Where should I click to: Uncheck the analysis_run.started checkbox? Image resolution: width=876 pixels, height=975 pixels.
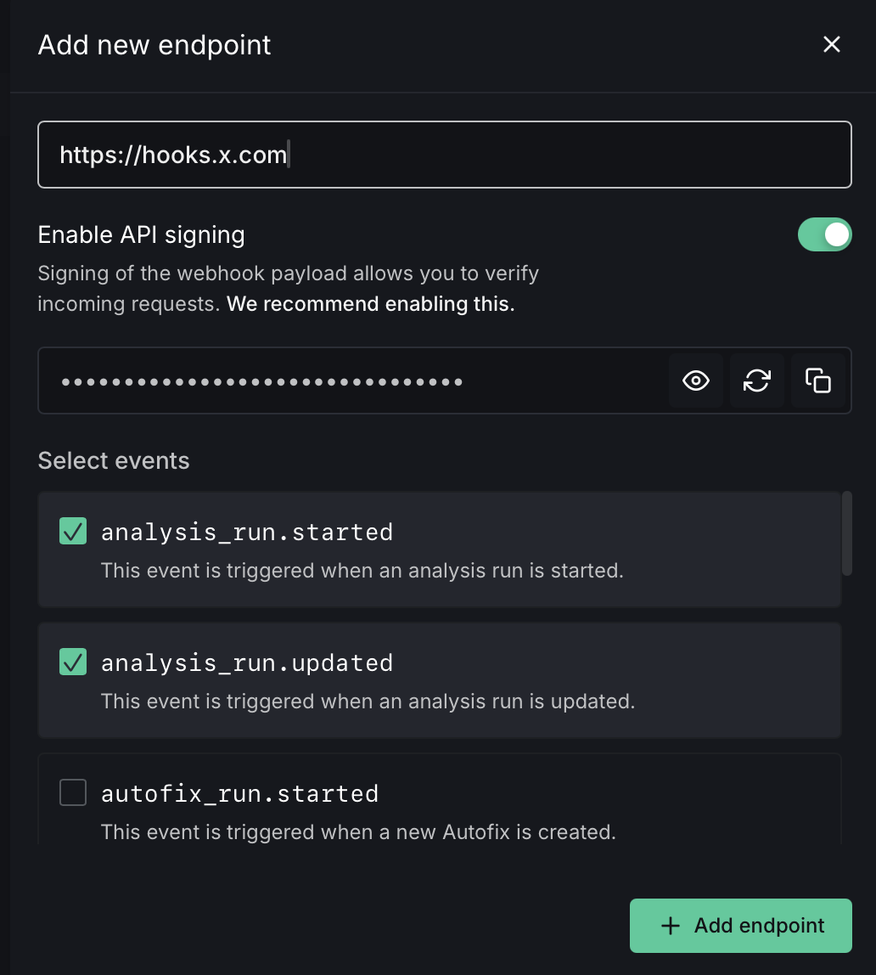pos(73,532)
